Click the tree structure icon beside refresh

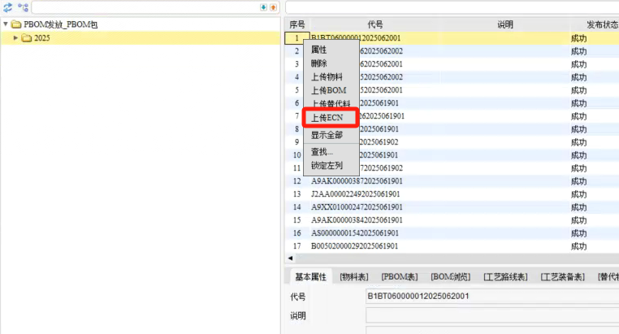click(23, 7)
